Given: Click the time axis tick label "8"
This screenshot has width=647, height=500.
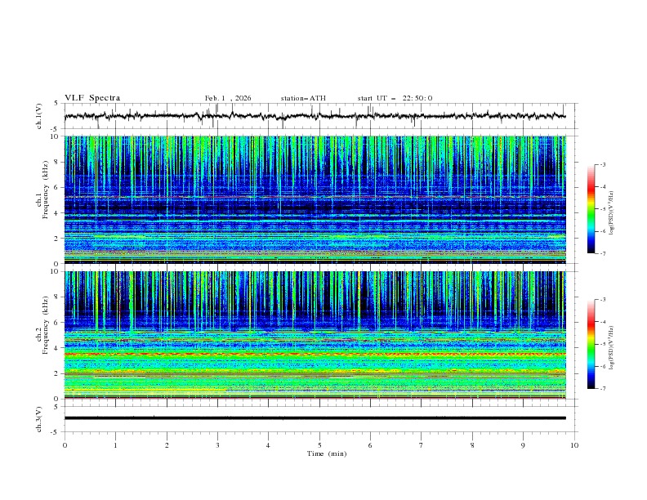Looking at the screenshot, I should pos(472,445).
